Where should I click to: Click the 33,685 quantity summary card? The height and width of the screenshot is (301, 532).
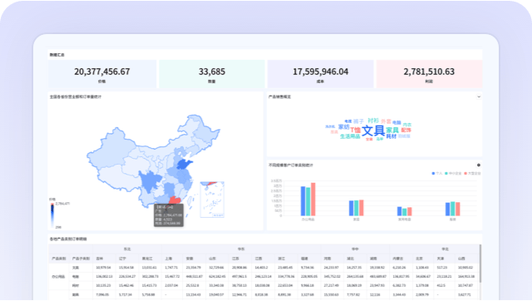pos(212,74)
